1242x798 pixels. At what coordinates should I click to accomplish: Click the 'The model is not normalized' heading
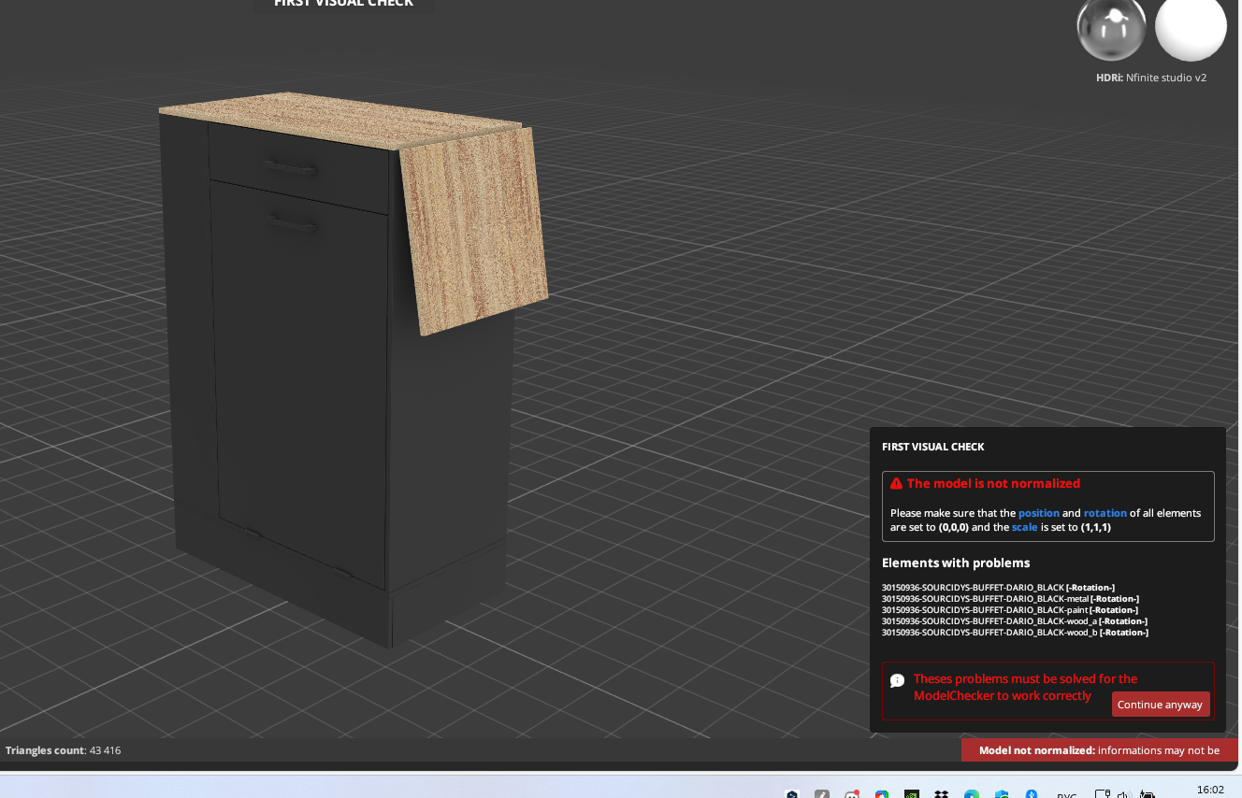993,483
